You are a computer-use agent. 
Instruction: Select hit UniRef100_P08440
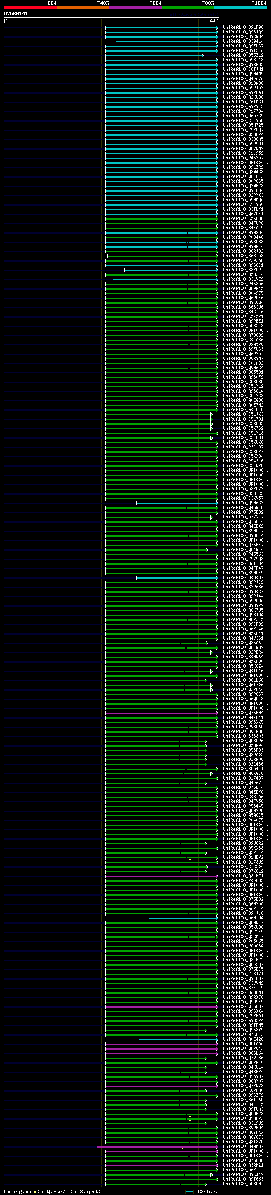point(243,237)
